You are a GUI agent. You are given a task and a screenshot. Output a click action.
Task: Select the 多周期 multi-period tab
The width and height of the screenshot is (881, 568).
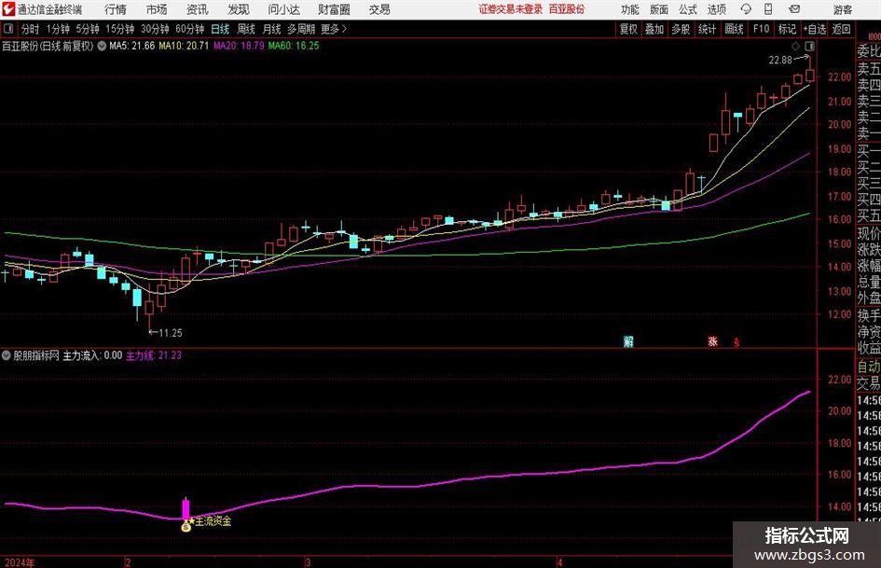click(x=301, y=29)
